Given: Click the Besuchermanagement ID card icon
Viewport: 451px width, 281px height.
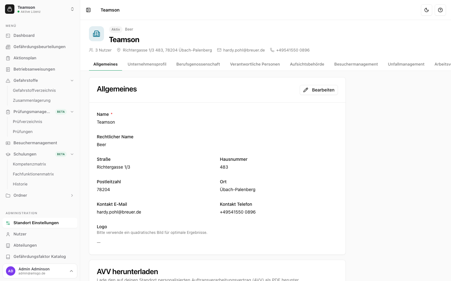Looking at the screenshot, I should pos(8,143).
